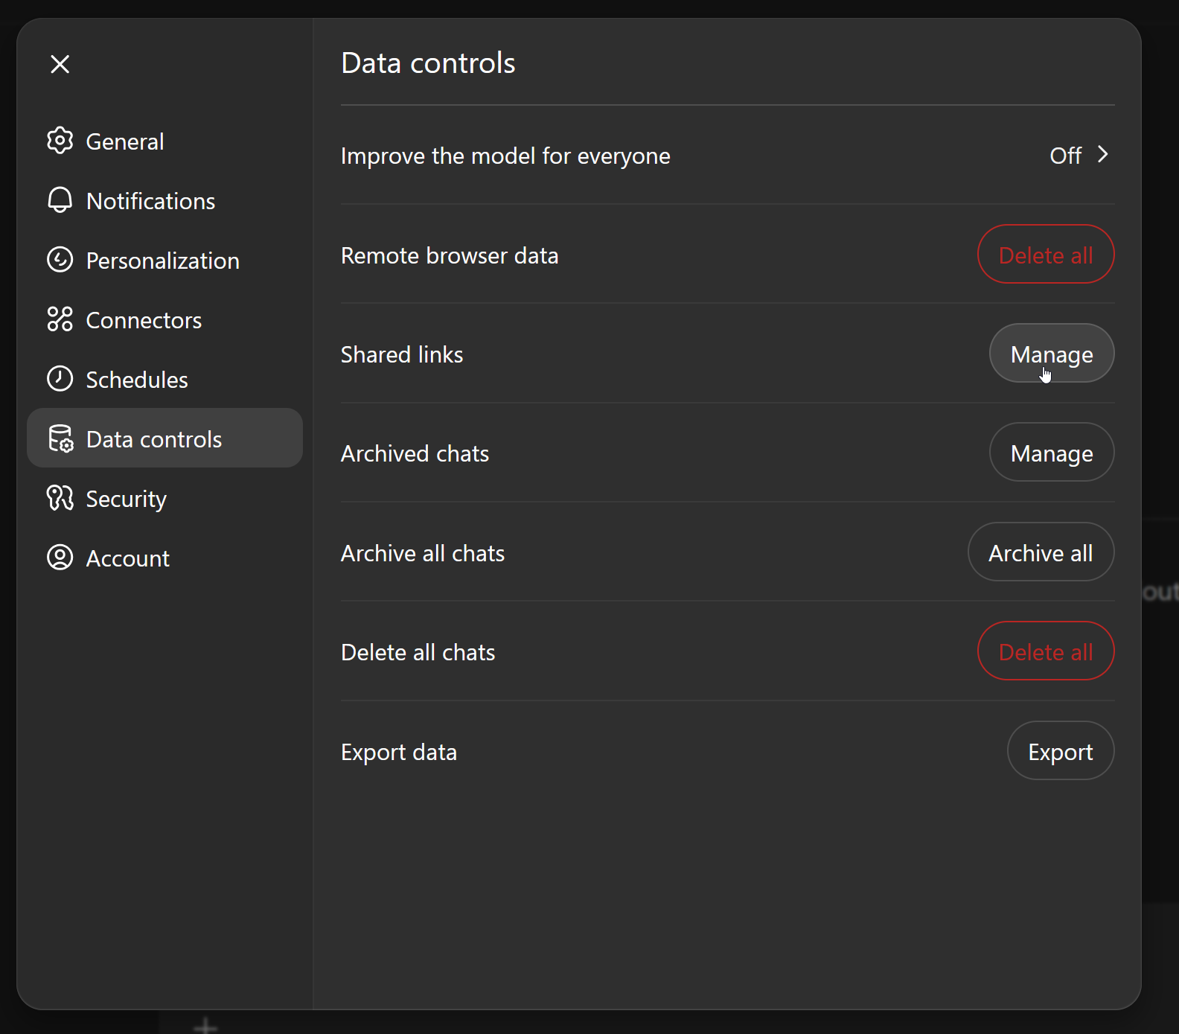
Task: Close the settings dialog with X icon
Action: point(60,64)
